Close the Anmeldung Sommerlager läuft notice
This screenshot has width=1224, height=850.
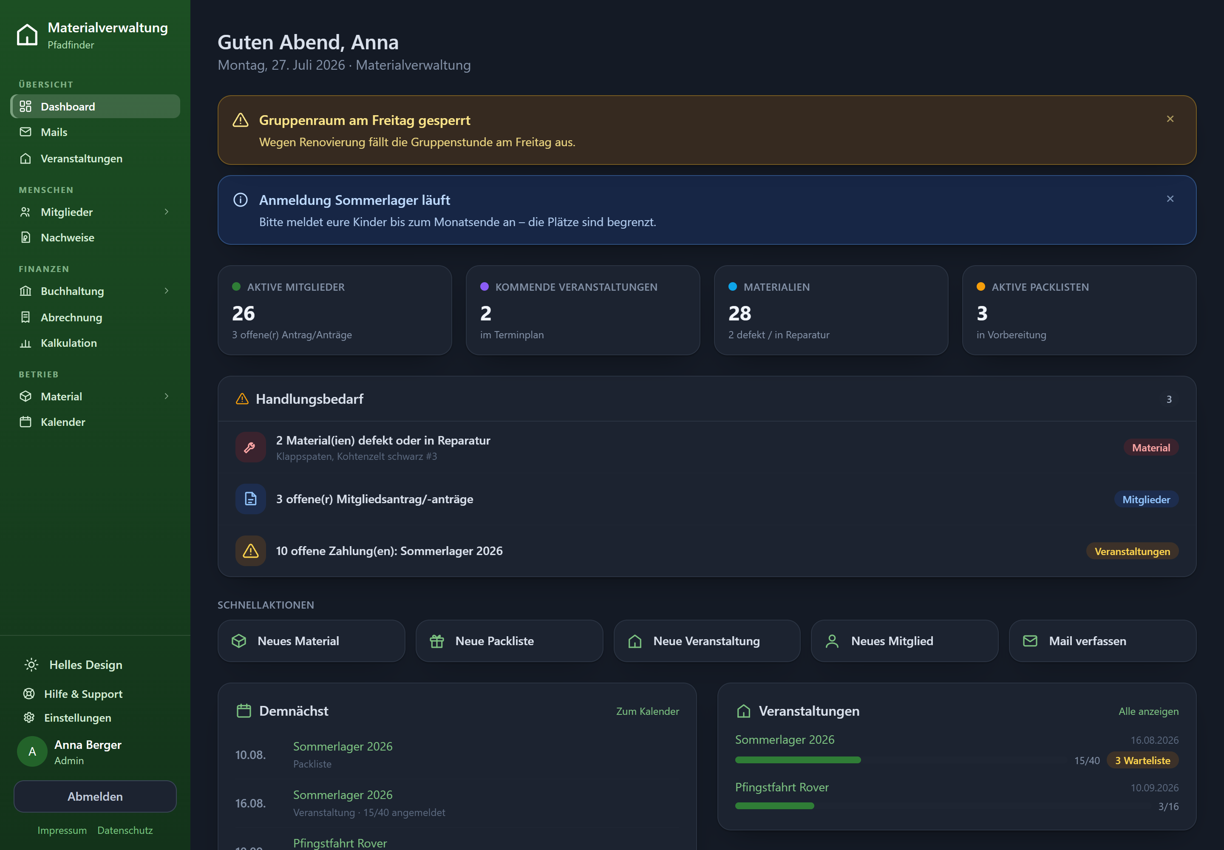[1170, 199]
